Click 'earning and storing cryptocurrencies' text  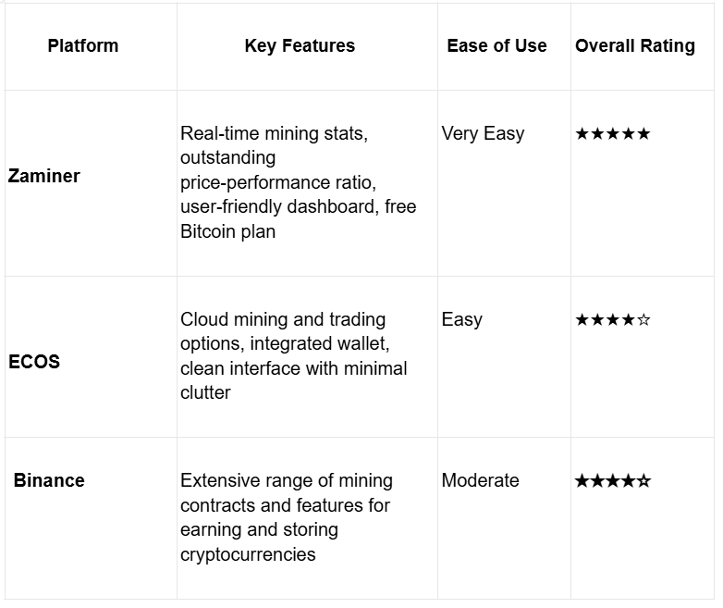pos(259,530)
